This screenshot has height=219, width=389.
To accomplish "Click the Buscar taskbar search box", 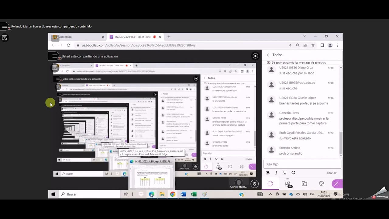I will coord(90,194).
